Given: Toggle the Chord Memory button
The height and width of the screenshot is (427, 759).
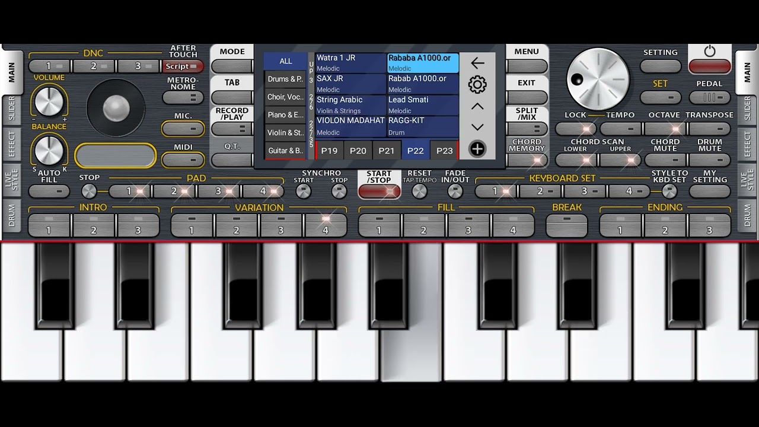Looking at the screenshot, I should (x=527, y=160).
